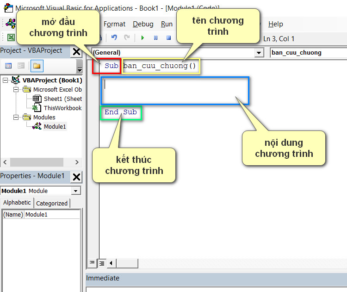
Task: Pause execution with the Break icon
Action: click(155, 38)
